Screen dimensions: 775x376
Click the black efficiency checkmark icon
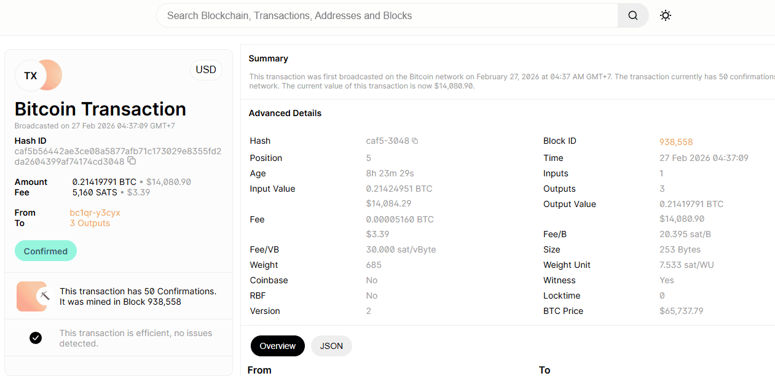36,338
